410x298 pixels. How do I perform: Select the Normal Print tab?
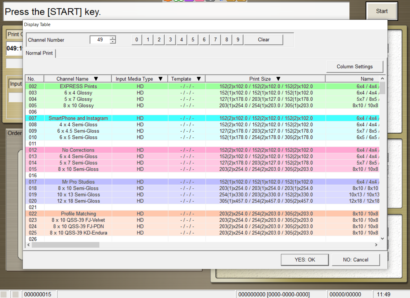point(39,53)
